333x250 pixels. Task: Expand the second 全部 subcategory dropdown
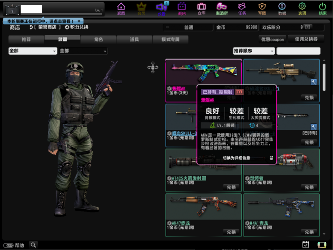point(83,51)
